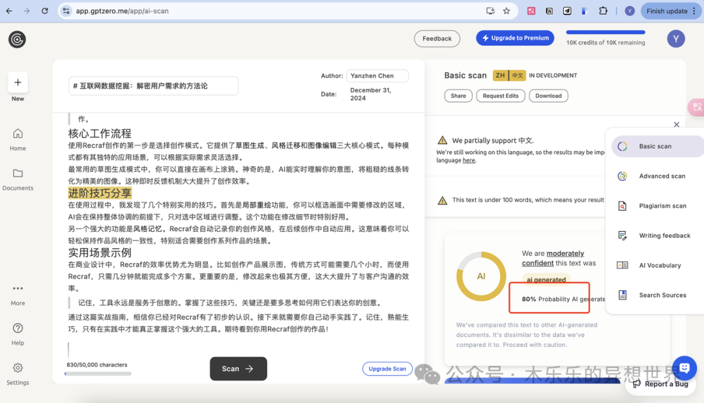This screenshot has height=403, width=704.
Task: Open the Documents folder icon
Action: coord(18,173)
